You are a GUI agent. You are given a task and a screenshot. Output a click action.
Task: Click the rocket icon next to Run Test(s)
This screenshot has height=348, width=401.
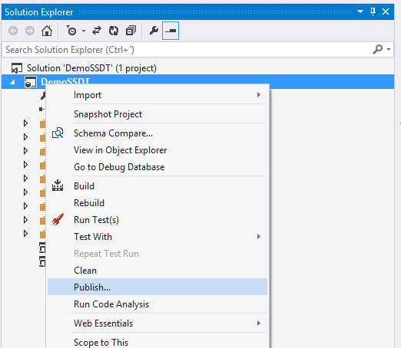click(58, 219)
